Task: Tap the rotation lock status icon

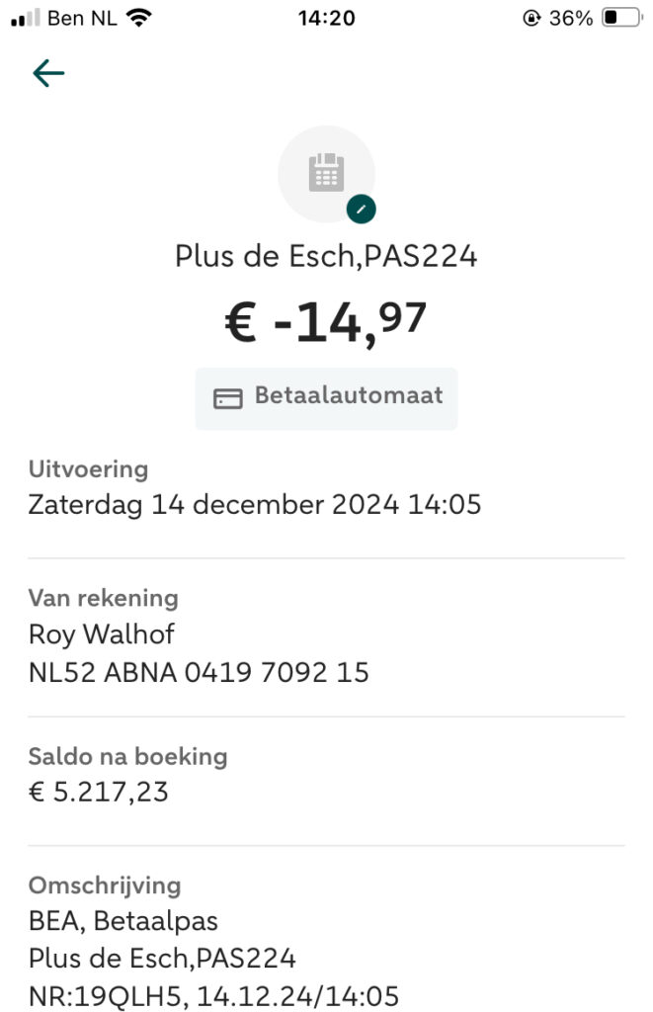Action: pos(531,18)
